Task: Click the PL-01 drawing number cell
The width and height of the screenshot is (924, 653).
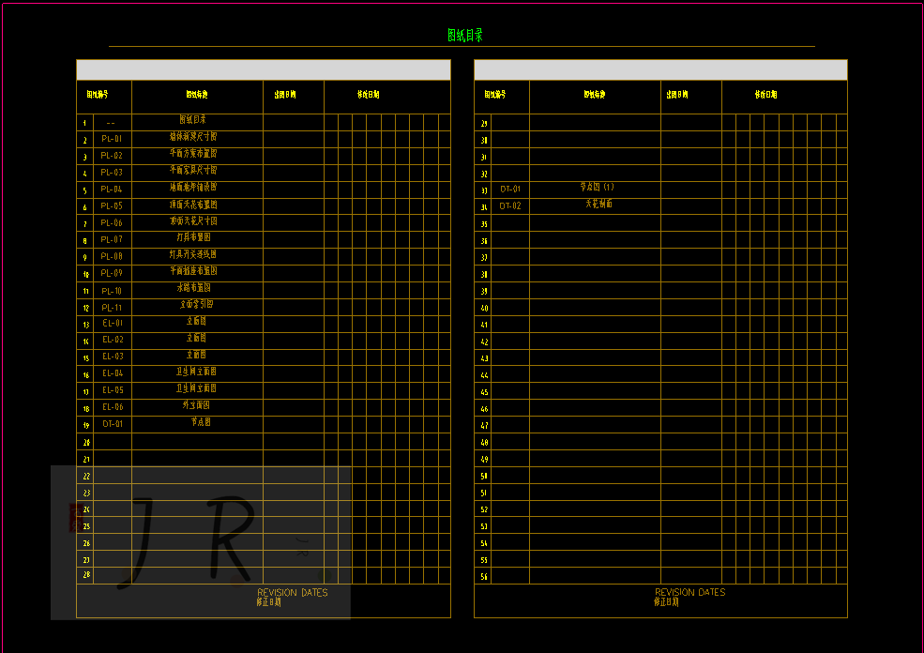Action: coord(112,139)
